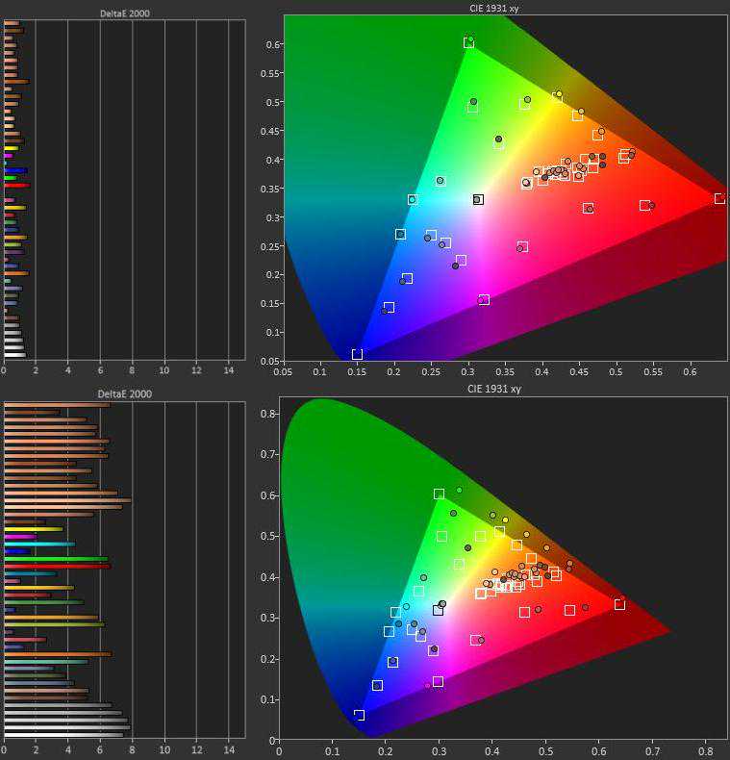Click red primary target square in lower CIE chart
730x760 pixels.
pos(620,604)
